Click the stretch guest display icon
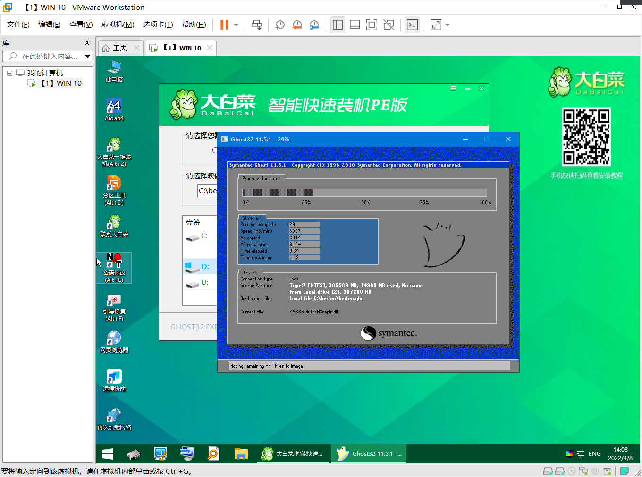 (436, 25)
